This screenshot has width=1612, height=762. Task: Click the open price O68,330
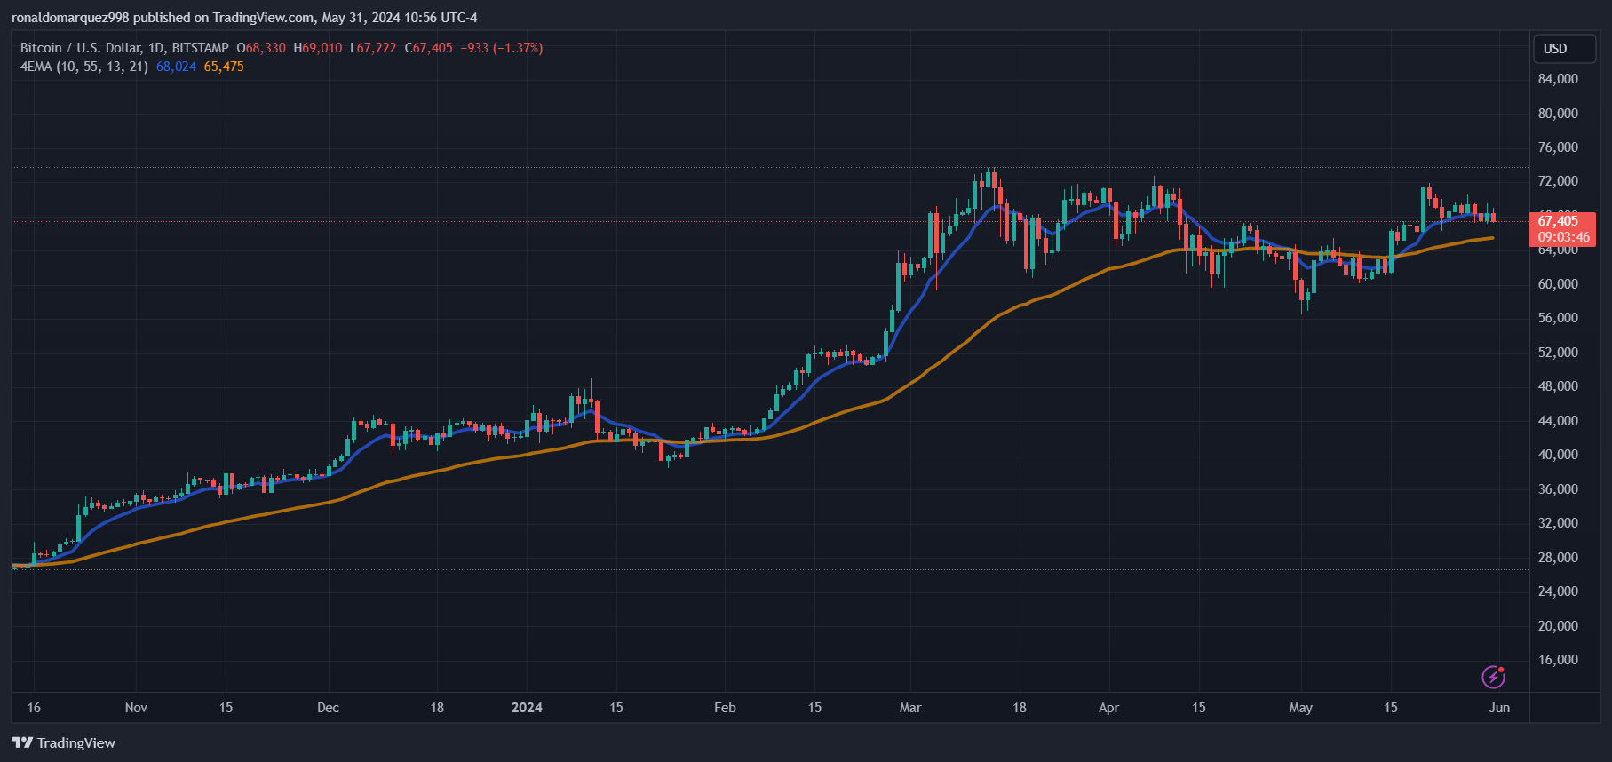(x=261, y=48)
